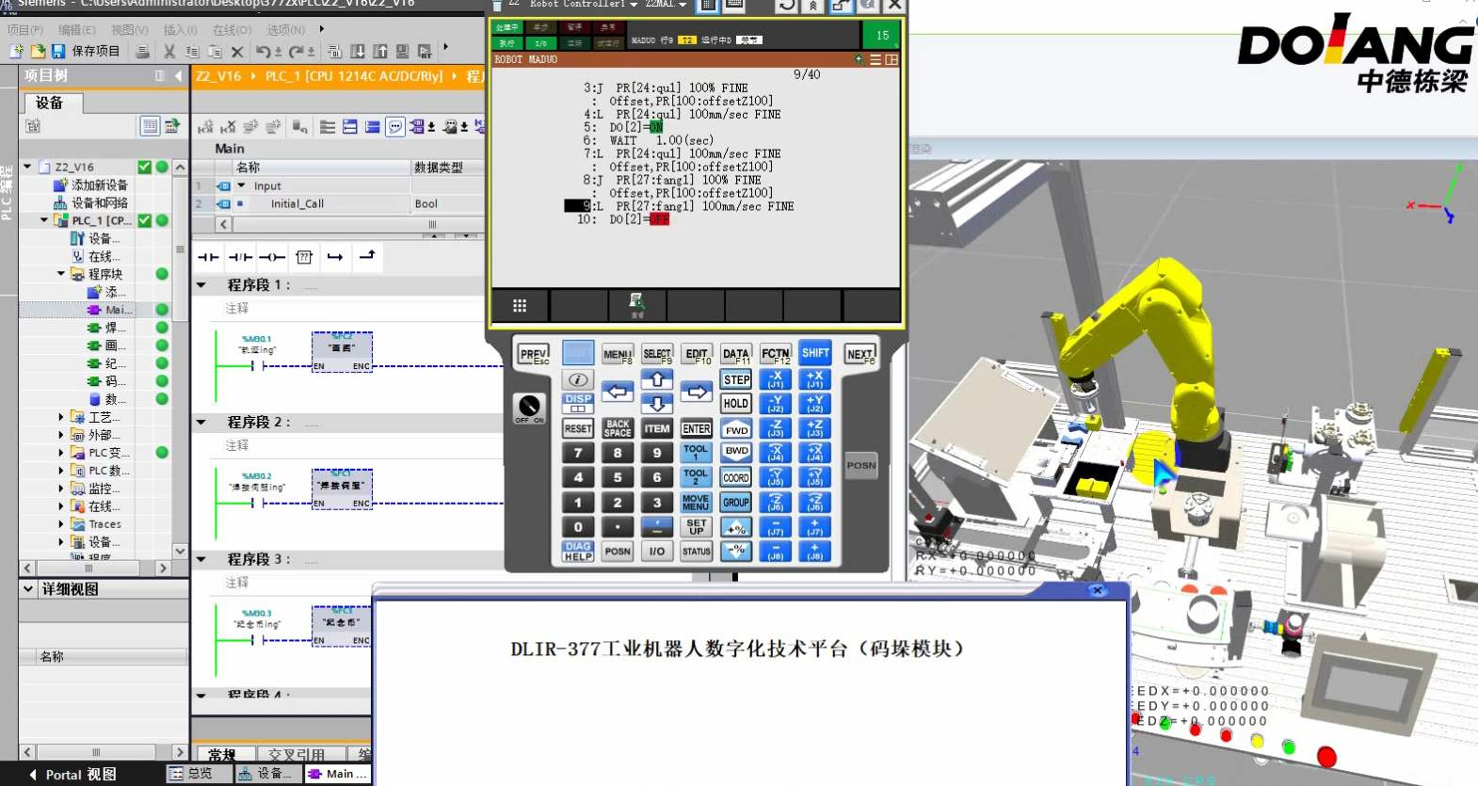This screenshot has width=1478, height=786.
Task: Click the grid menu softkey on pendant
Action: 520,305
